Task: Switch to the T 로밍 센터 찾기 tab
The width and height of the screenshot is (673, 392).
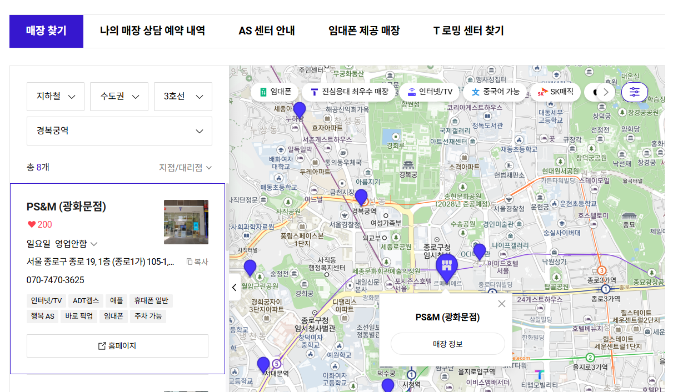Action: (468, 31)
